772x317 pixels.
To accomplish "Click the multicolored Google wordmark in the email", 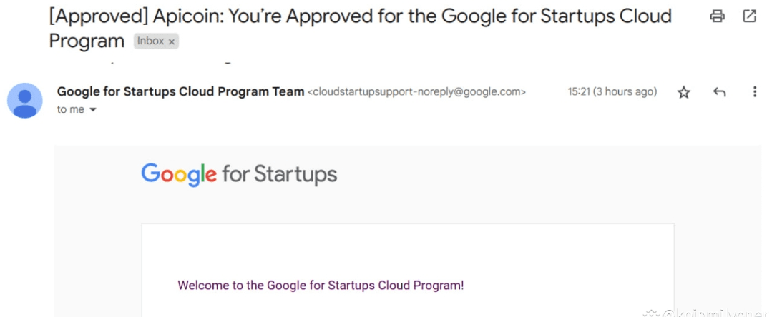I will click(179, 174).
